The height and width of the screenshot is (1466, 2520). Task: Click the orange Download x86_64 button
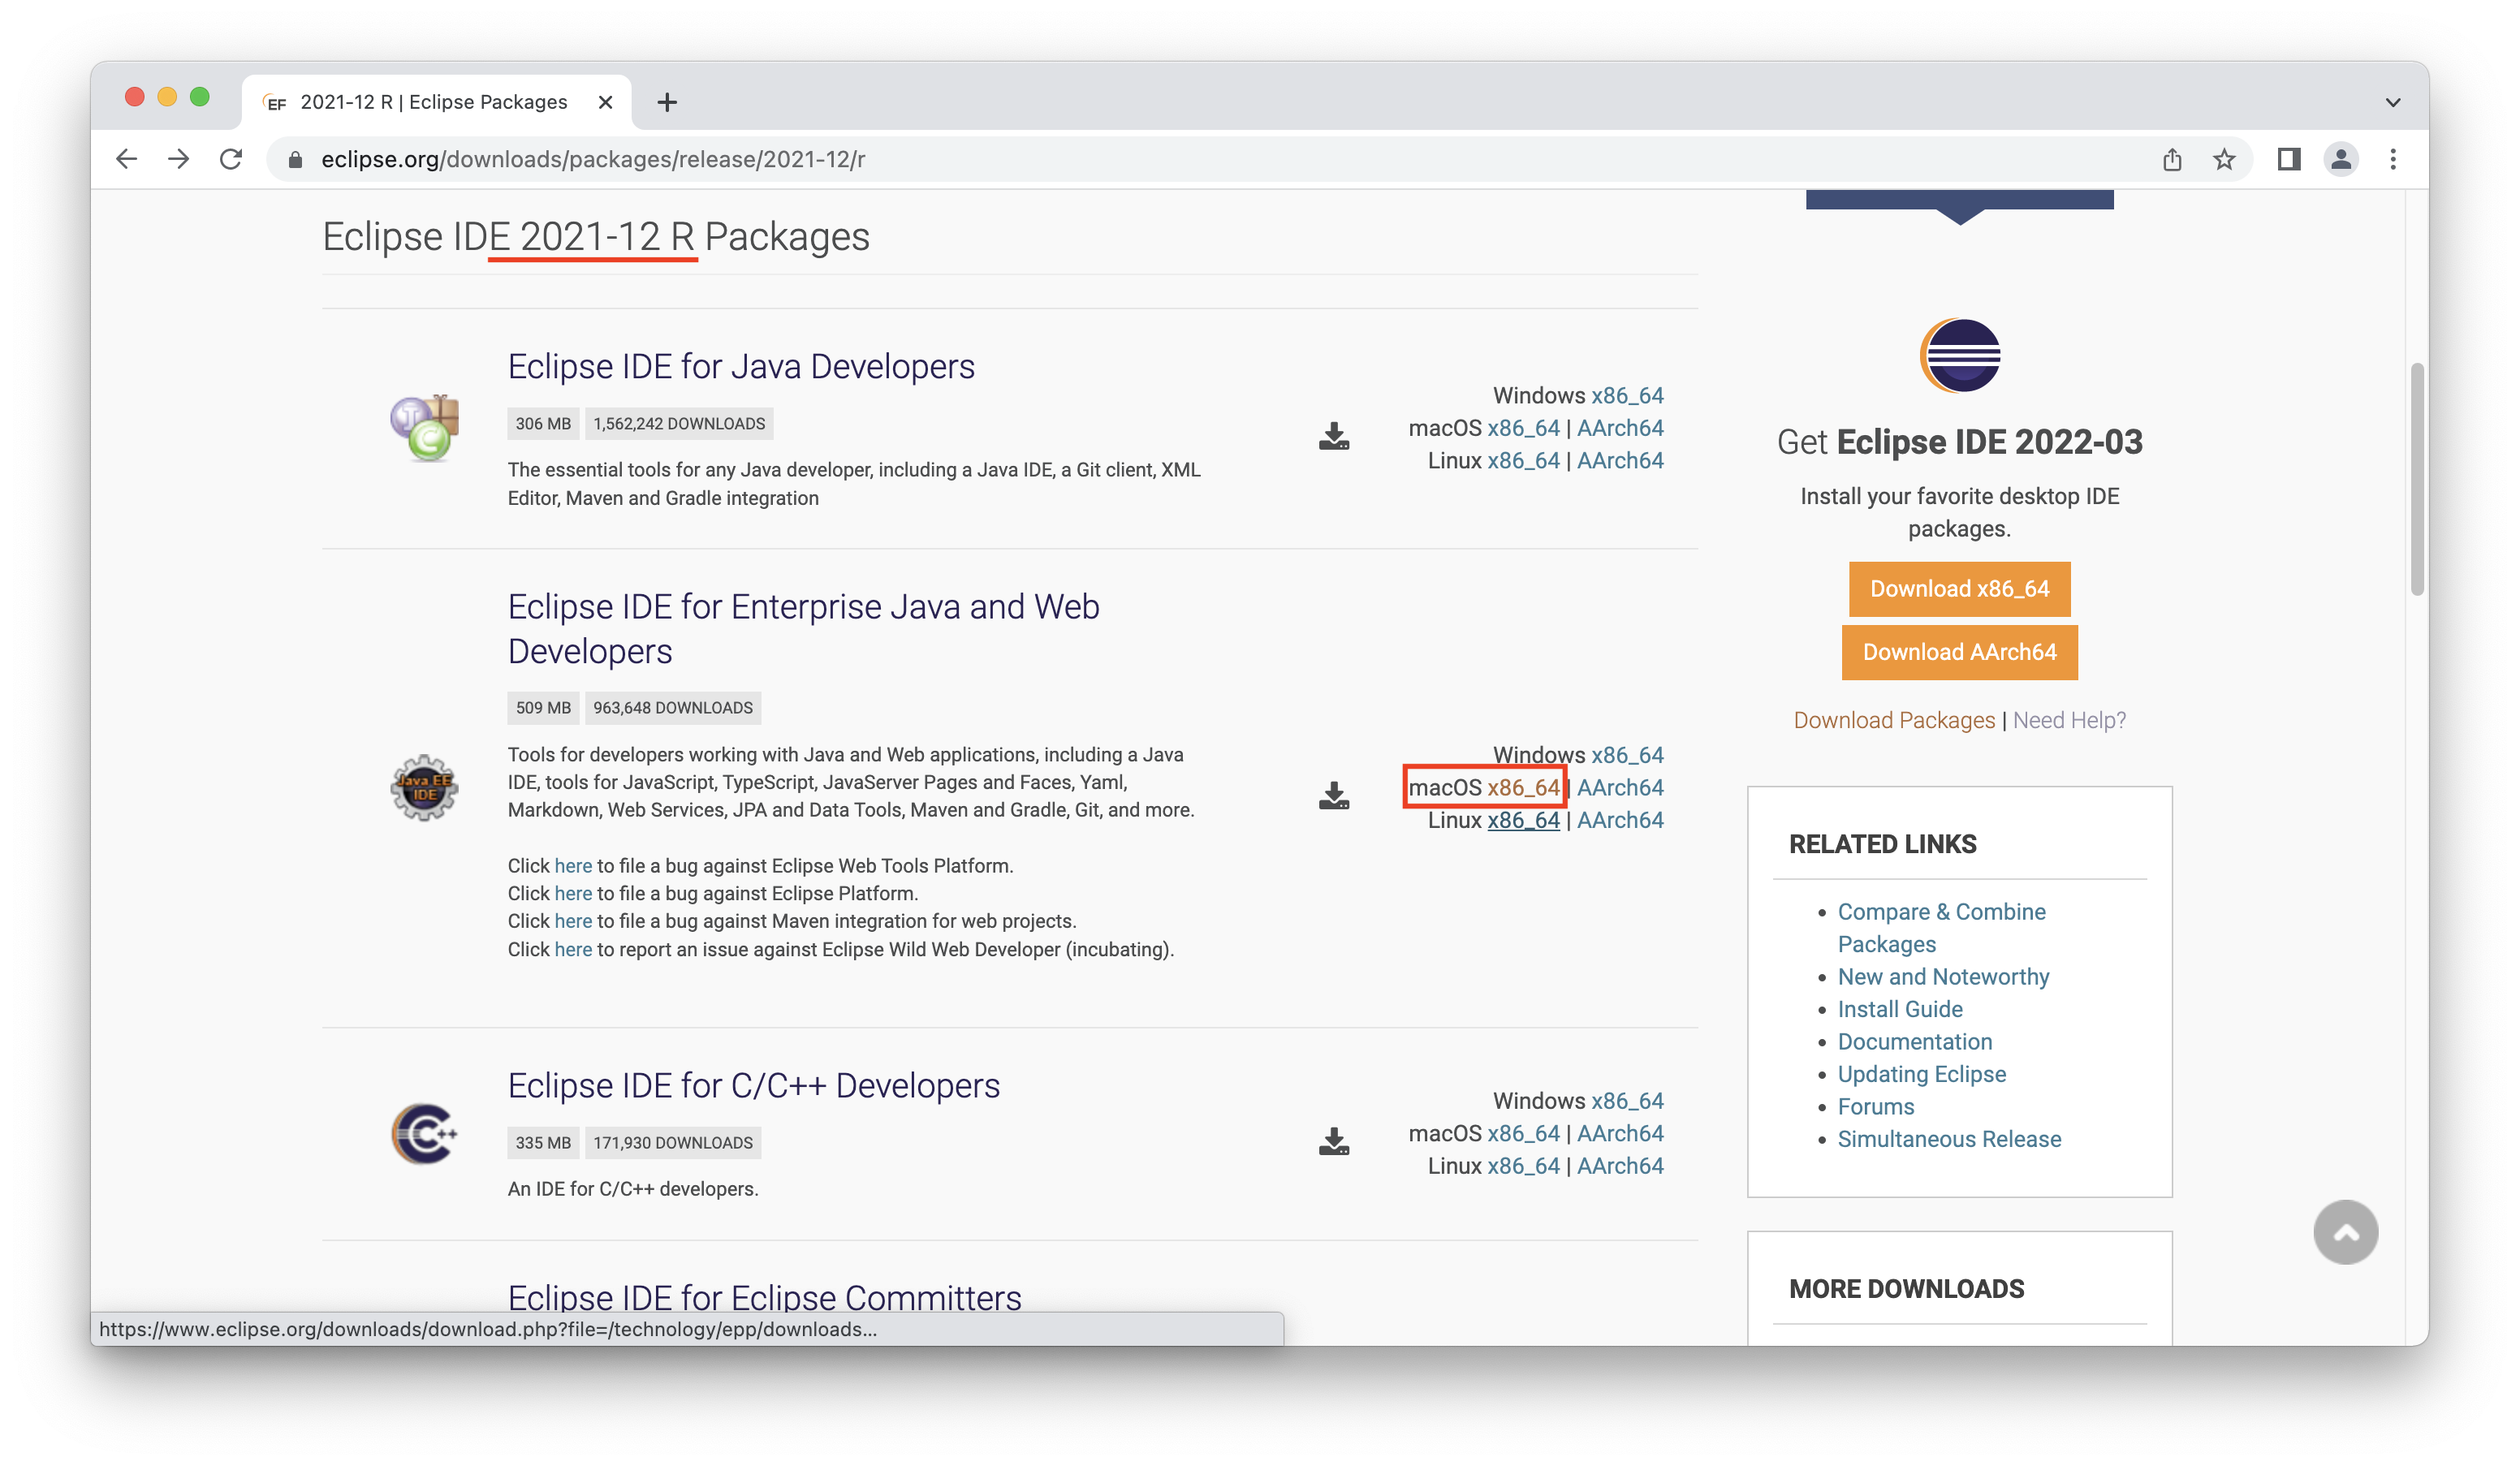pos(1959,588)
